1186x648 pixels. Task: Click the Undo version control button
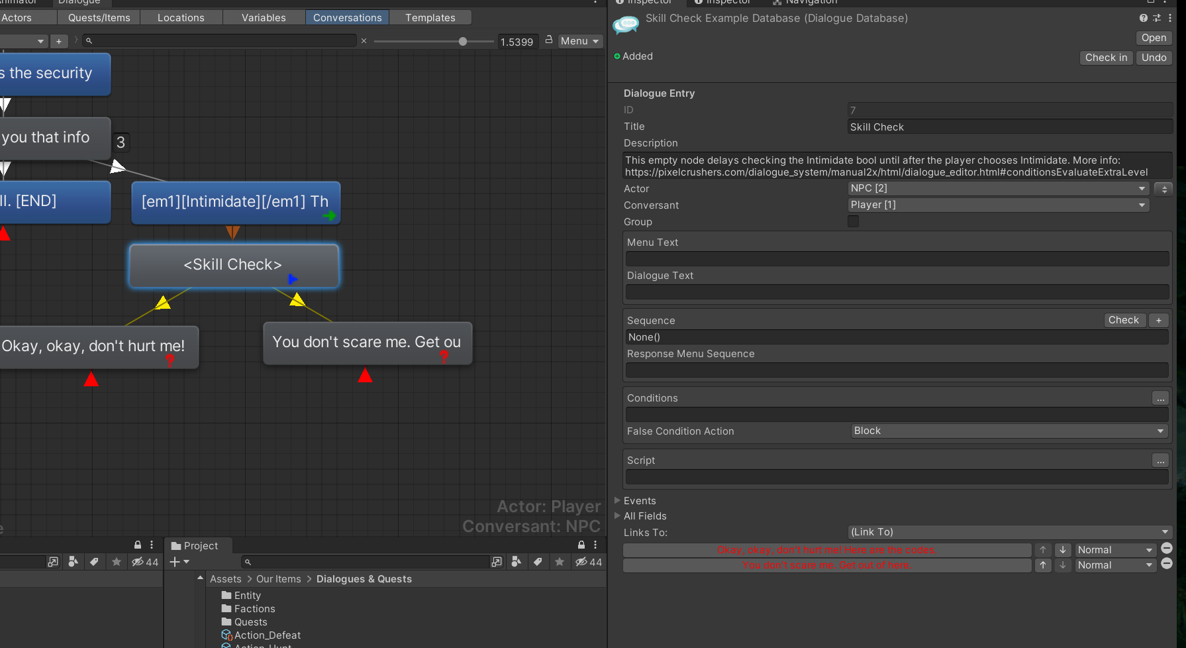coord(1154,58)
